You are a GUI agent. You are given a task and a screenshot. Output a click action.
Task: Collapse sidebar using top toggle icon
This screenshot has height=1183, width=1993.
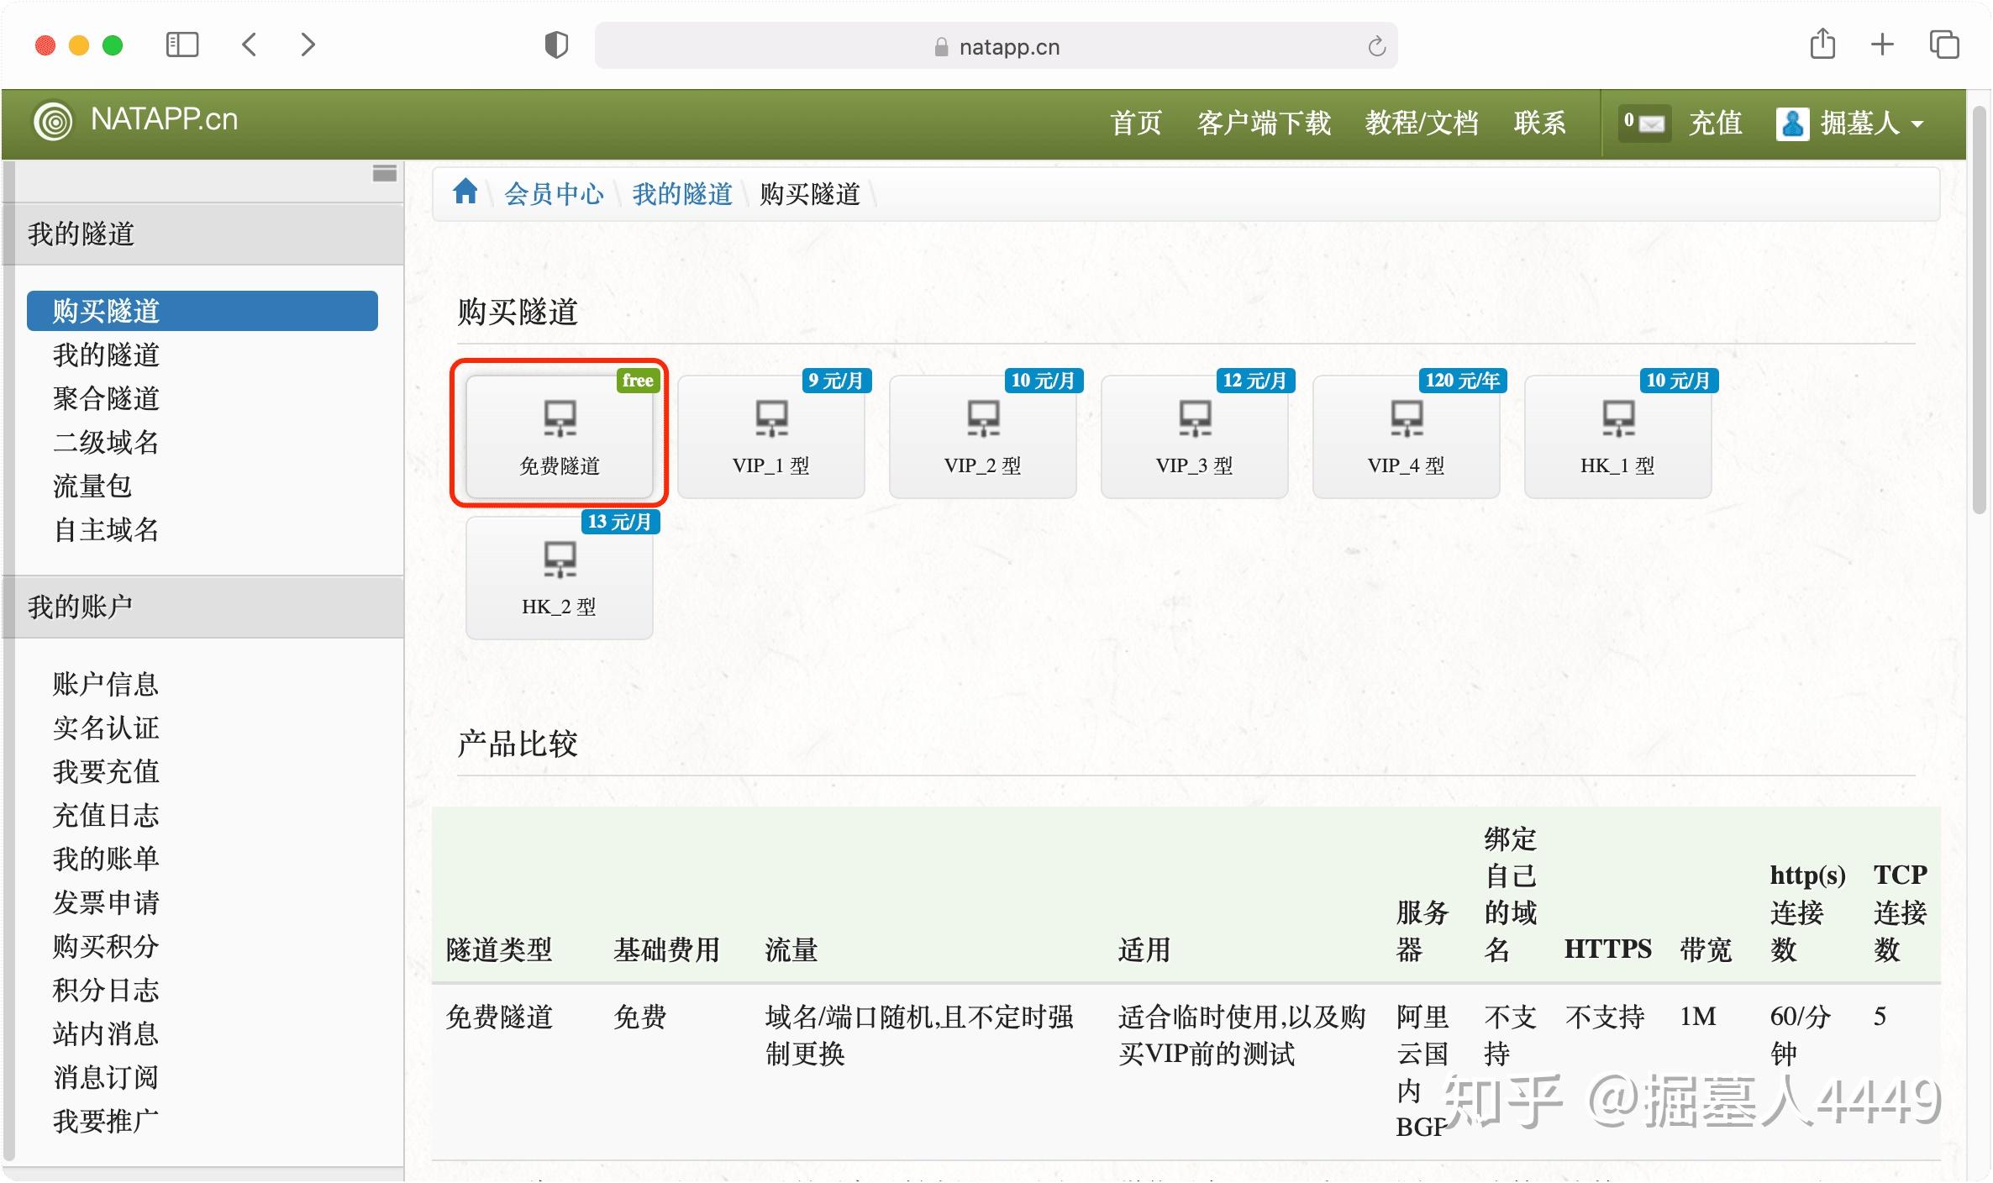pos(384,174)
